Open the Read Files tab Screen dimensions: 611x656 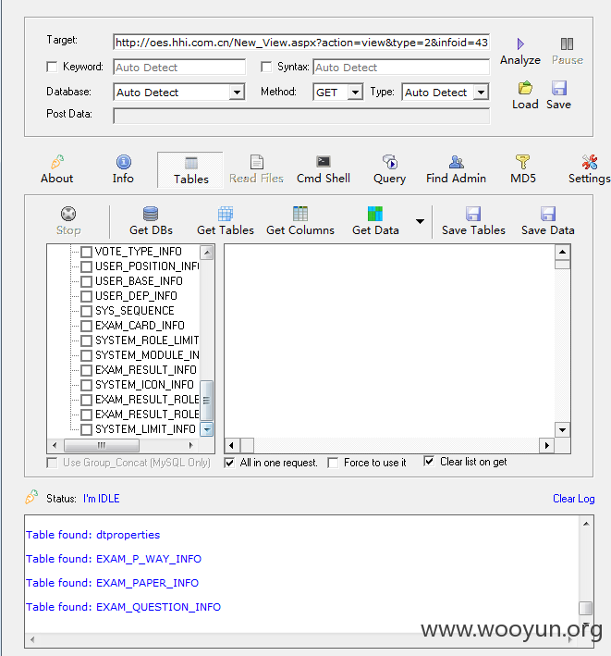point(256,170)
